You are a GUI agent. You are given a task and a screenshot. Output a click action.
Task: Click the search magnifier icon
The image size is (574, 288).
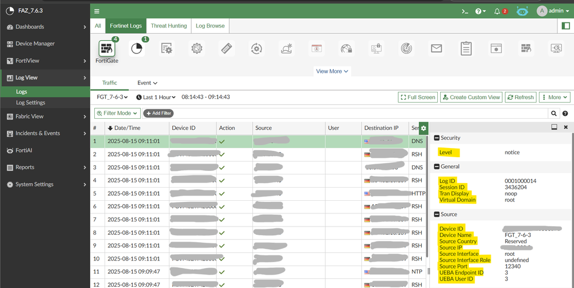point(554,114)
